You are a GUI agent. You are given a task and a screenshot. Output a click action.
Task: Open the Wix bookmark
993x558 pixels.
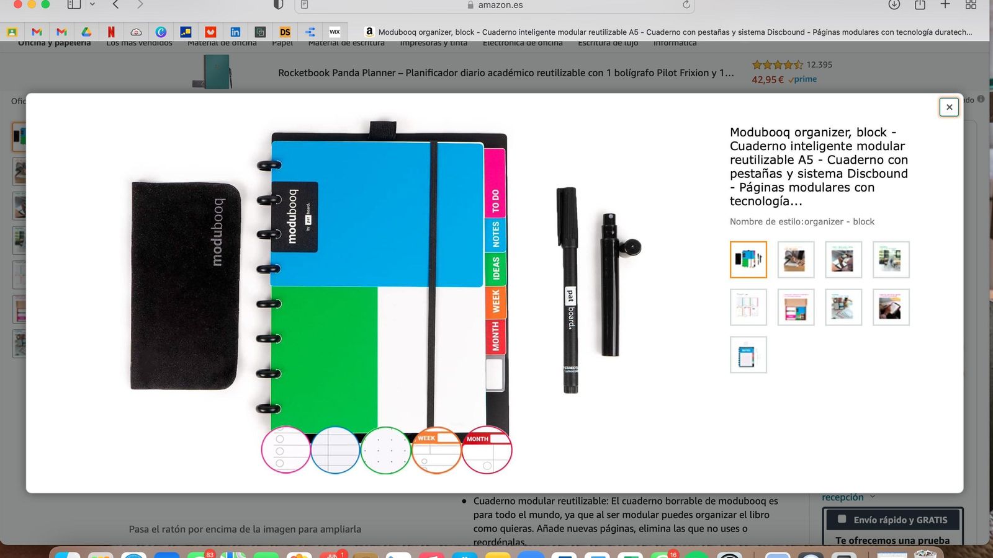pos(335,32)
